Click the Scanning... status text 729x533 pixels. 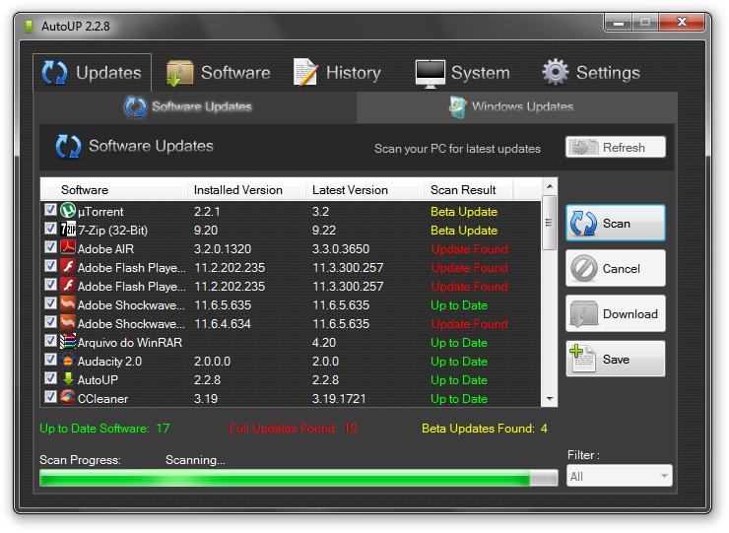tap(195, 460)
